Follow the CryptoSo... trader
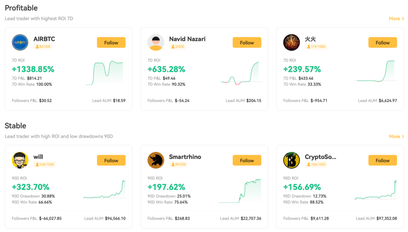 pyautogui.click(x=382, y=160)
